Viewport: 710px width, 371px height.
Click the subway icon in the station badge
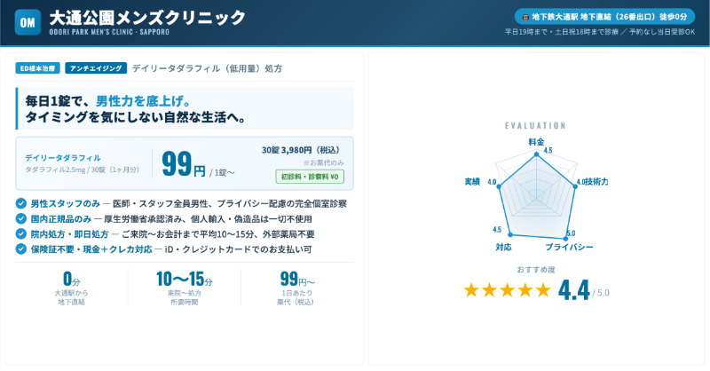[525, 17]
